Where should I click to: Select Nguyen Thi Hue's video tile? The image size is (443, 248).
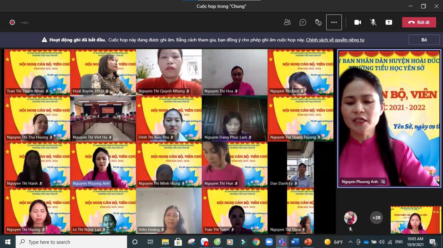pyautogui.click(x=234, y=165)
